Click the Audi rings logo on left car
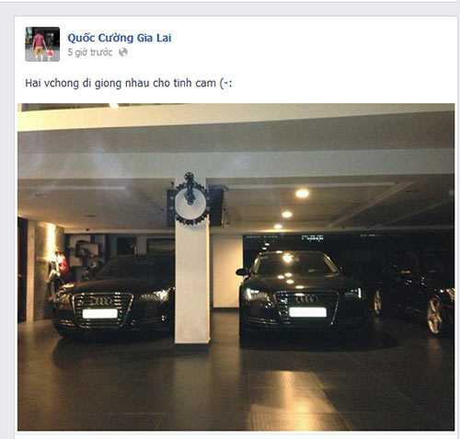Screen dimensions: 460x439 (102, 301)
